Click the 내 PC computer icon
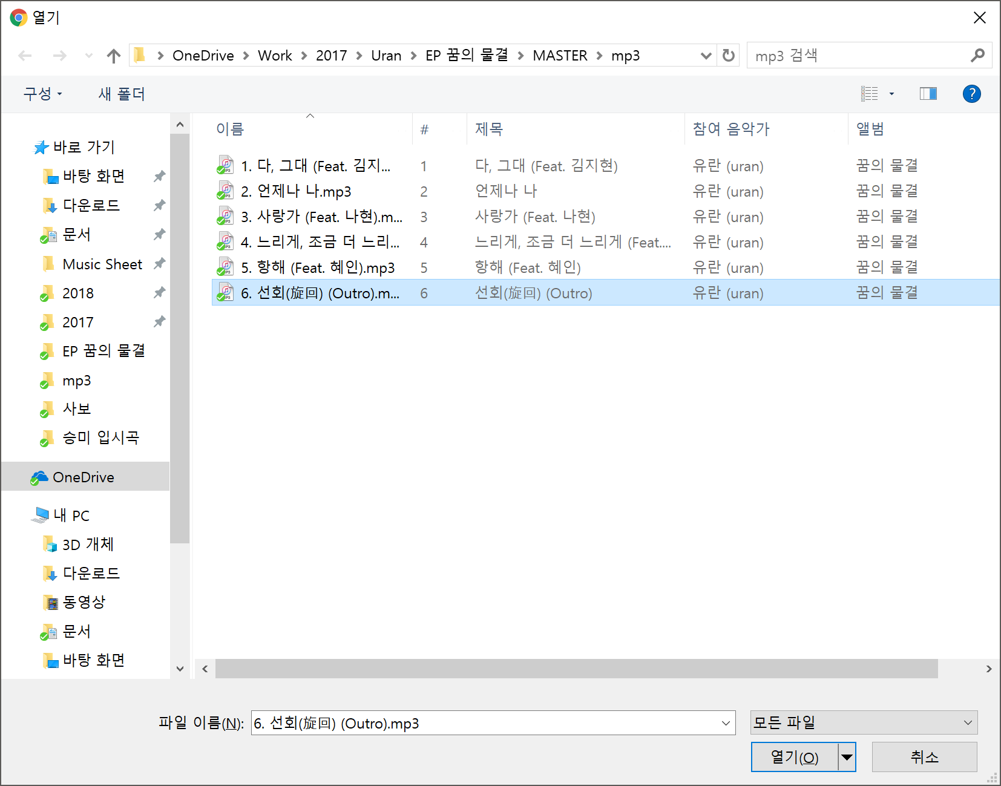This screenshot has height=786, width=1001. (40, 515)
